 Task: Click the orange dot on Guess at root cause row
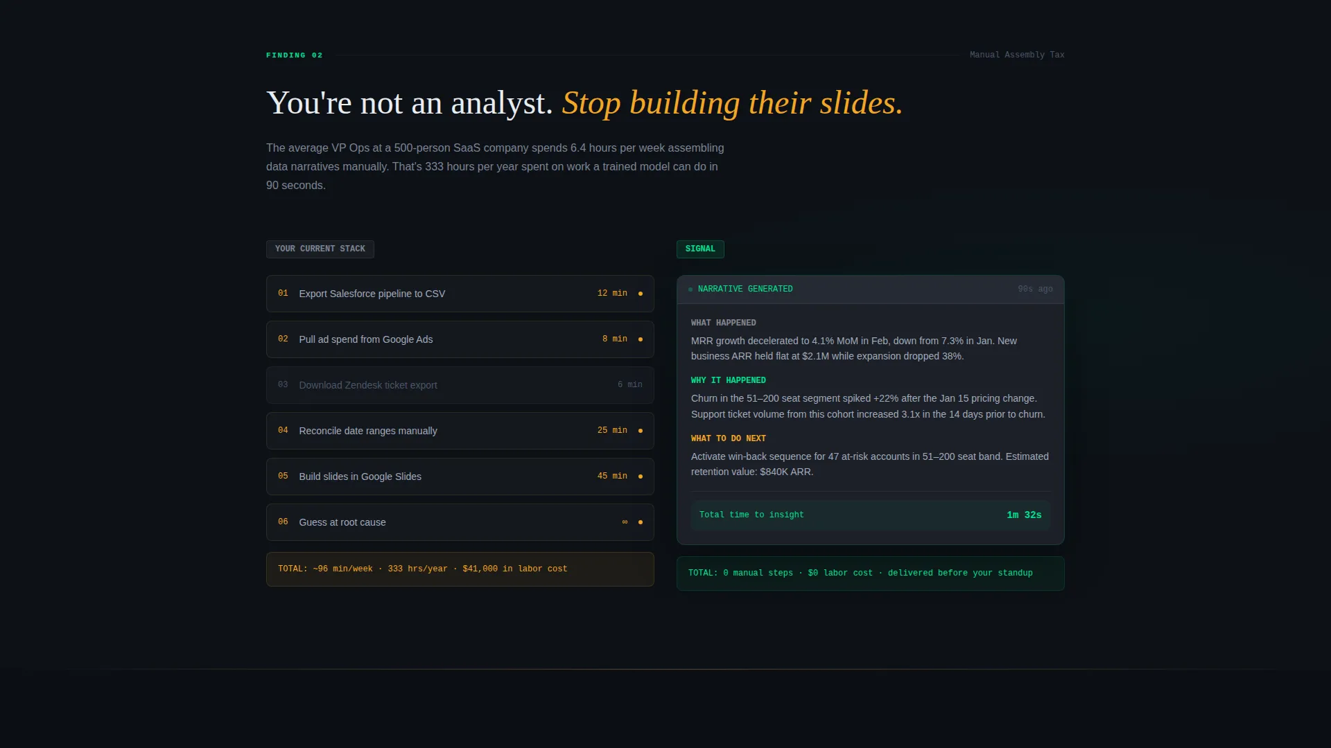pyautogui.click(x=641, y=522)
